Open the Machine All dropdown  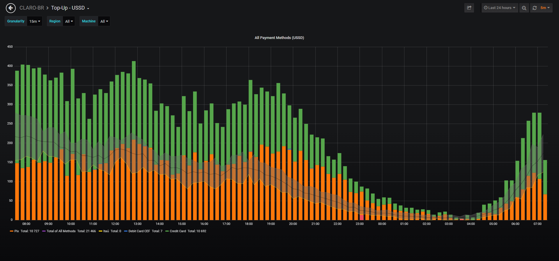pos(104,21)
